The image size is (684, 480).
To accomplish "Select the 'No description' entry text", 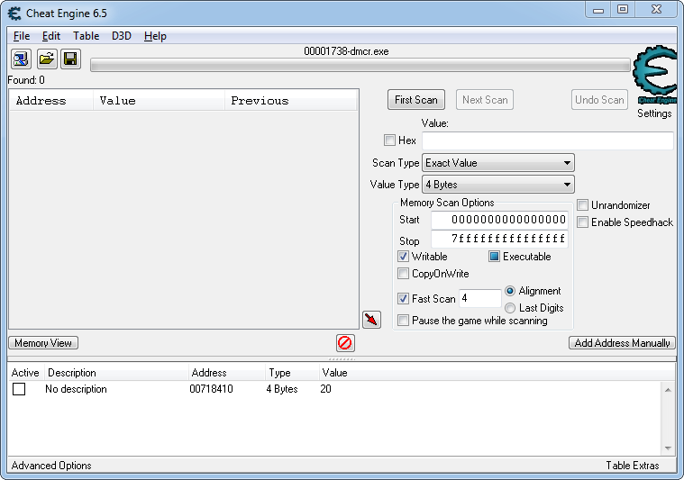I will click(x=76, y=389).
